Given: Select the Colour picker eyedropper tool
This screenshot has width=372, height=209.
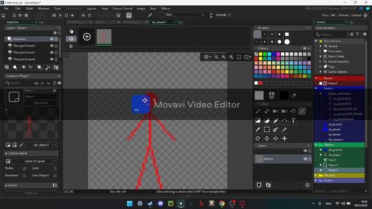Looking at the screenshot, I should point(258,129).
